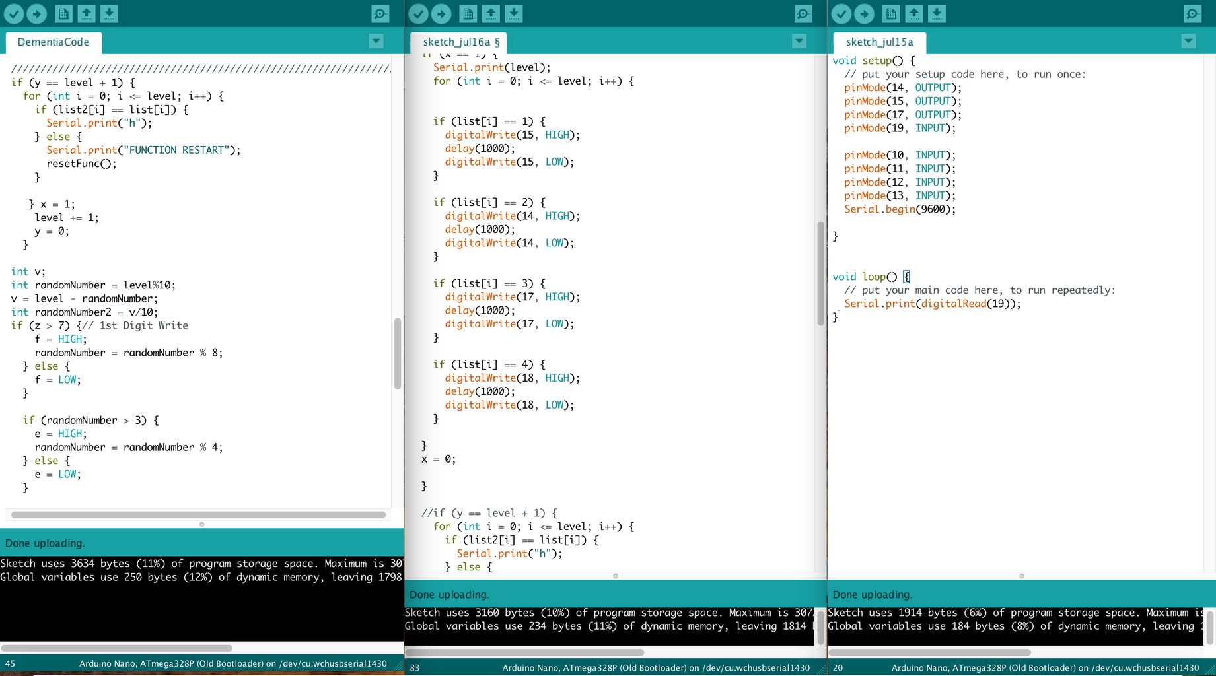Click console horizontal scrollbar in sketch_jul15a window
The height and width of the screenshot is (676, 1216).
pyautogui.click(x=929, y=652)
